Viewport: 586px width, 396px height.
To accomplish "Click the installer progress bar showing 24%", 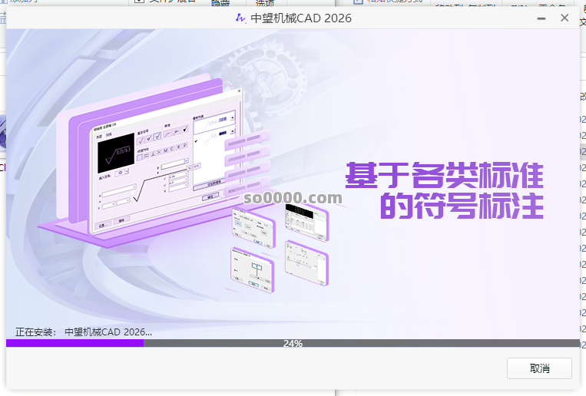I will [293, 343].
